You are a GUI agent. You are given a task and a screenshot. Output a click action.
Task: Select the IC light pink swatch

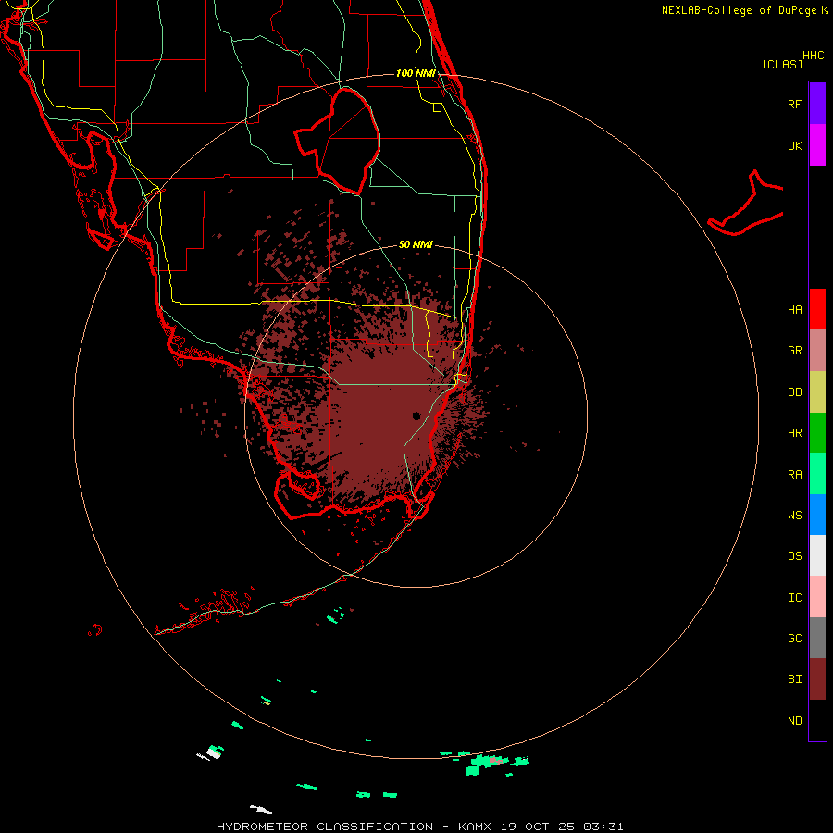click(x=817, y=597)
